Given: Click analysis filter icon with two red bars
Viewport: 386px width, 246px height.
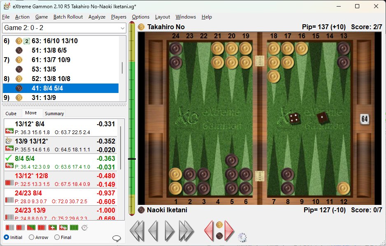Looking at the screenshot, I should (10, 227).
